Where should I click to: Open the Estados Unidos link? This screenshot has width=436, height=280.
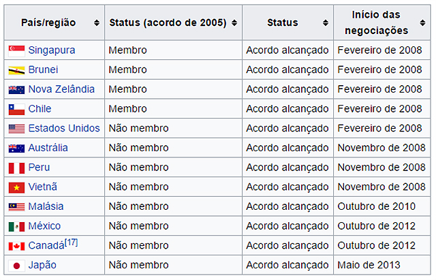pyautogui.click(x=64, y=128)
